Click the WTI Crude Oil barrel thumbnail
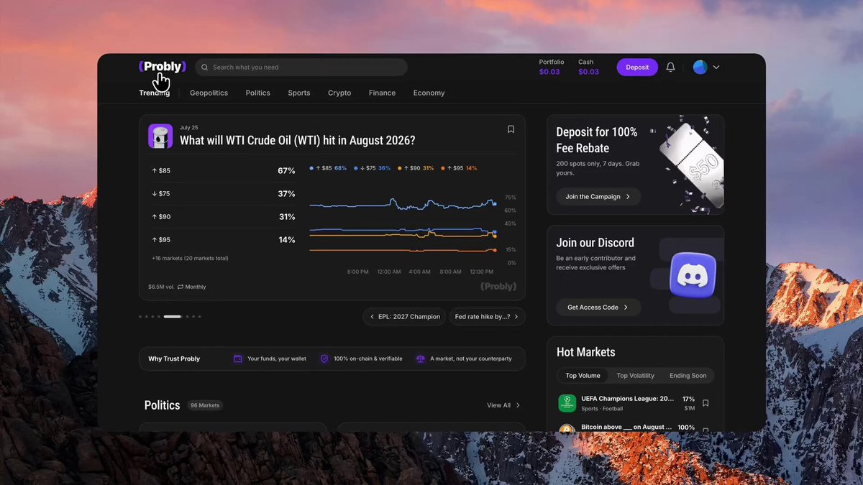 pyautogui.click(x=160, y=137)
